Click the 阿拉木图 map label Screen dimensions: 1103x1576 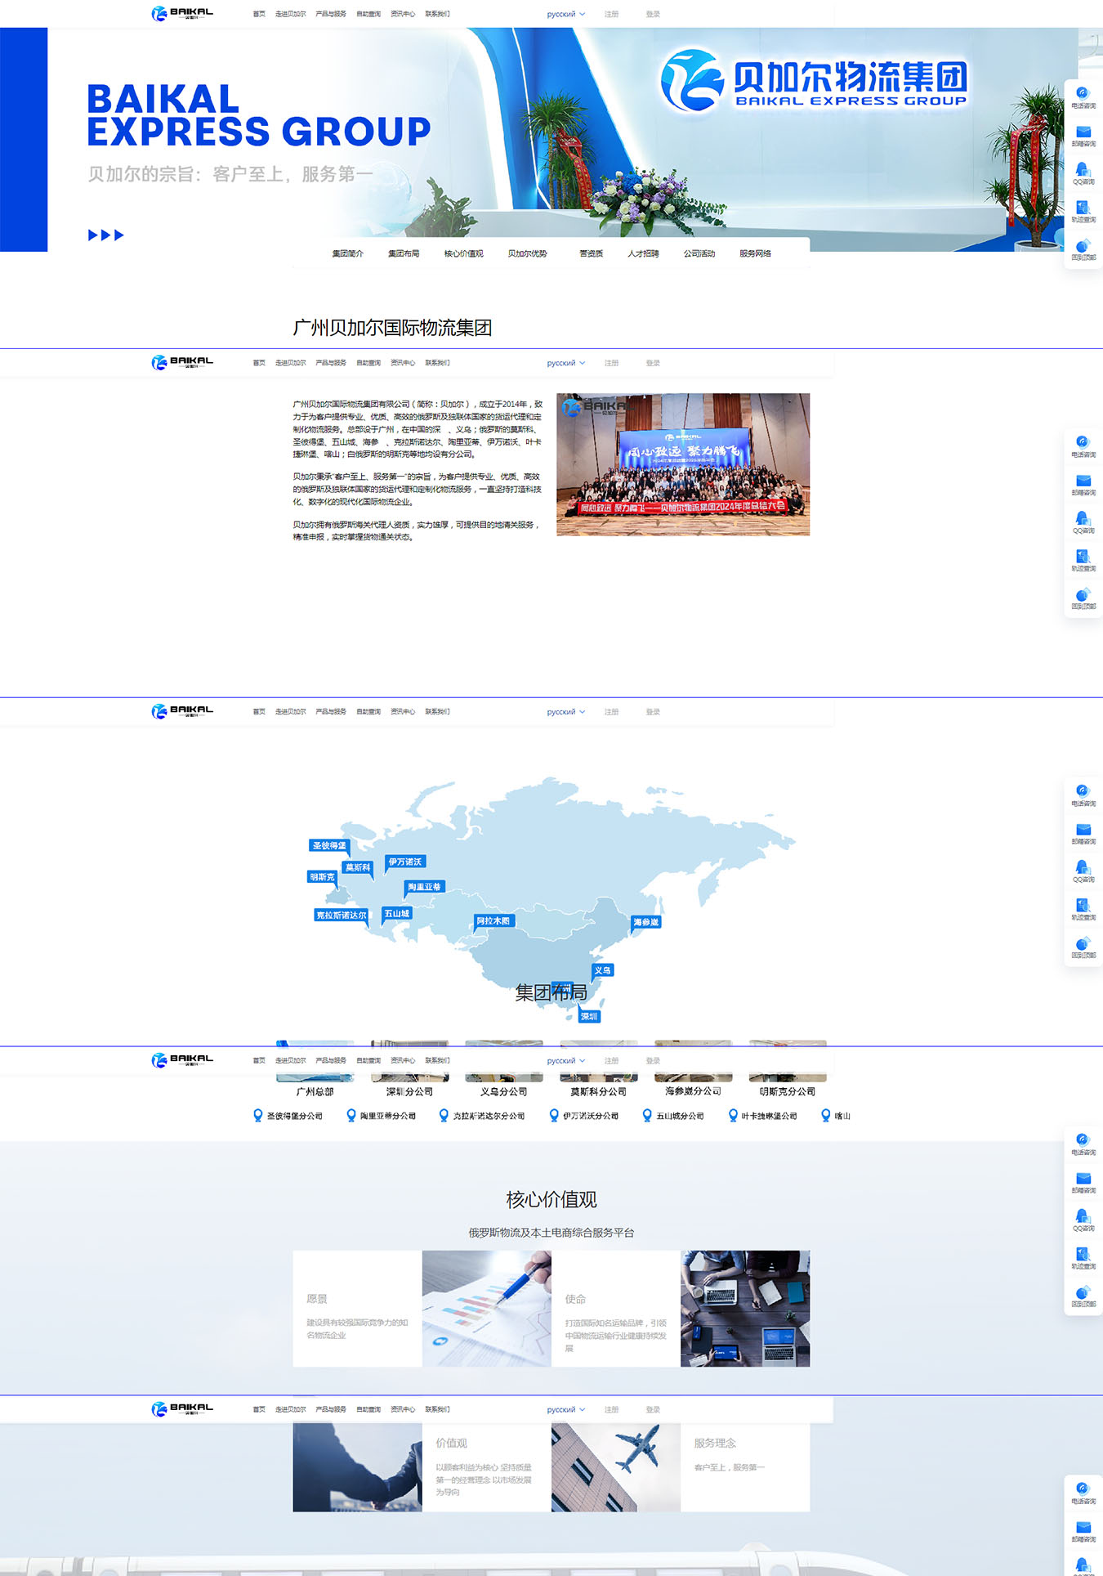pos(493,921)
